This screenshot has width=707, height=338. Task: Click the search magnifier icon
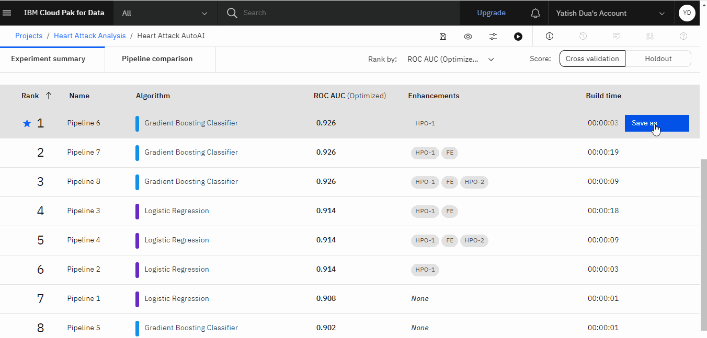pos(232,13)
